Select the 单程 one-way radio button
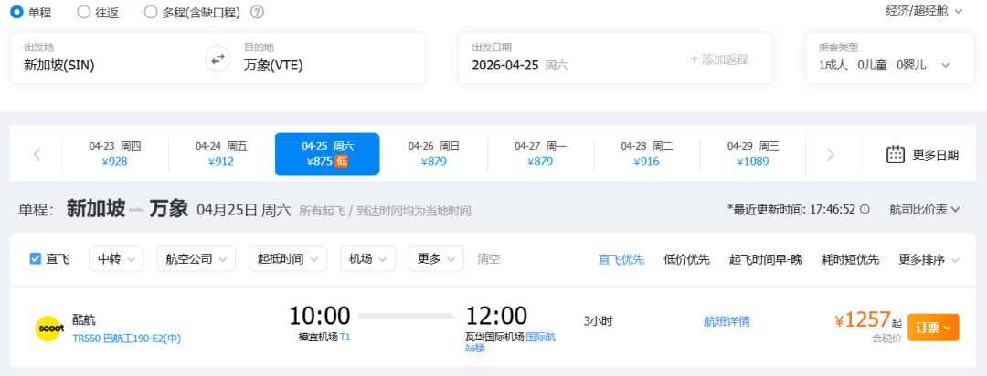The image size is (987, 376). [16, 12]
